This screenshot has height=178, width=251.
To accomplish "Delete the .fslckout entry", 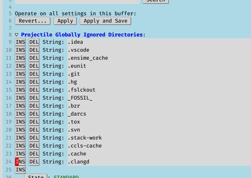I will pos(34,90).
